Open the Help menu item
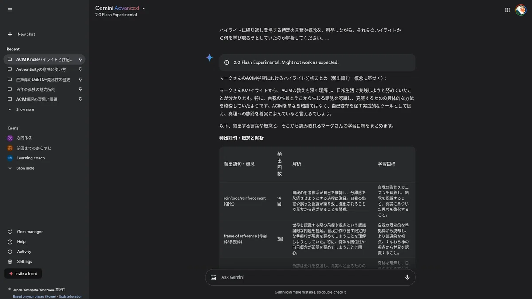This screenshot has height=299, width=532. (x=21, y=242)
